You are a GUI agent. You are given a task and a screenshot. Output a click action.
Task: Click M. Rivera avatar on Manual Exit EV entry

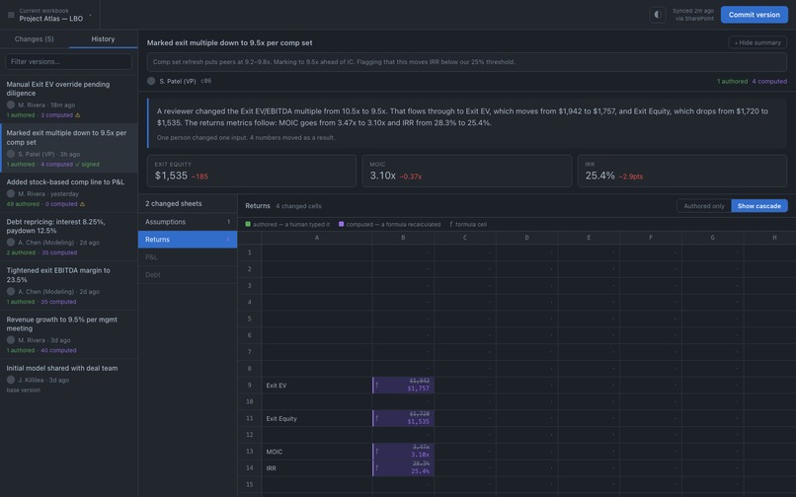tap(11, 105)
